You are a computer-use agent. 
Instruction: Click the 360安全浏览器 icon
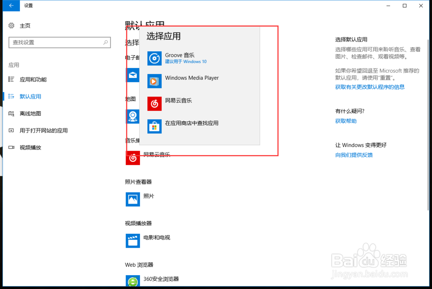(133, 281)
